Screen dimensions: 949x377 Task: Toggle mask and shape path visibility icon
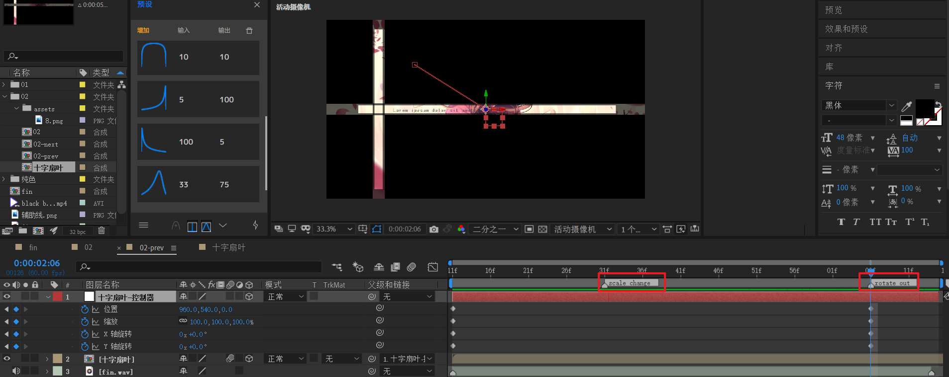(x=377, y=229)
